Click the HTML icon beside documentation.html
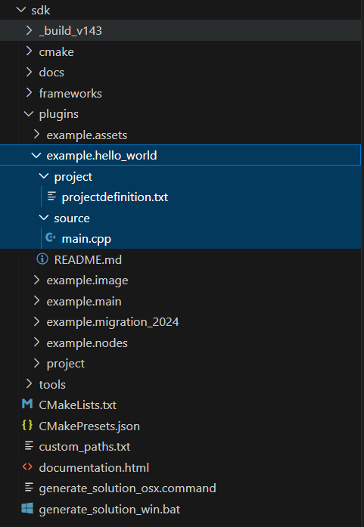Viewport: 364px width, 527px height. coord(27,467)
